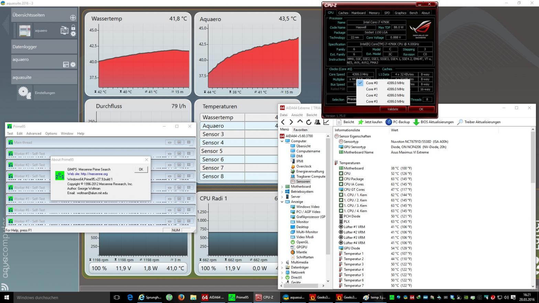
Task: Open the Übersichtsseiten section header
Action: [x=44, y=15]
